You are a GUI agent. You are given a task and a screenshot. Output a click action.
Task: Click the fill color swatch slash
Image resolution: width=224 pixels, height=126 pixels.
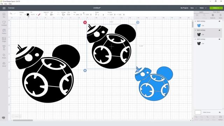point(39,15)
